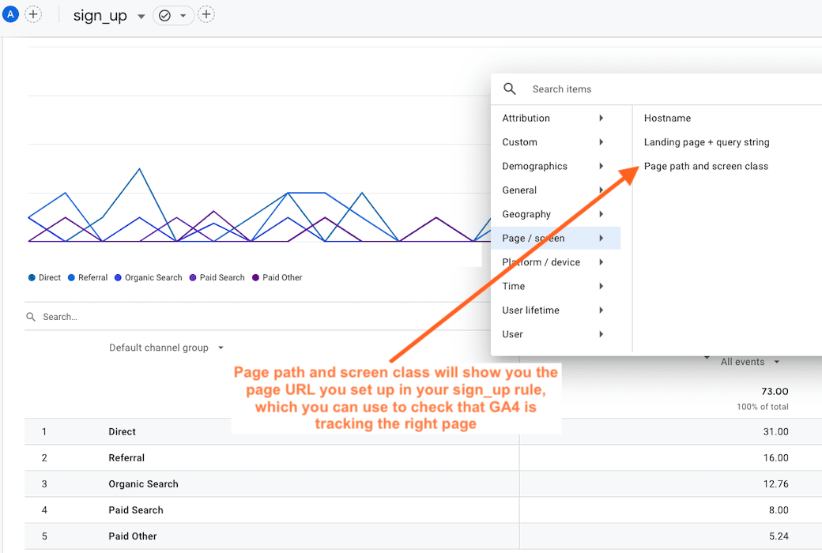Click the blue A account avatar icon
This screenshot has height=553, width=822.
pyautogui.click(x=10, y=13)
